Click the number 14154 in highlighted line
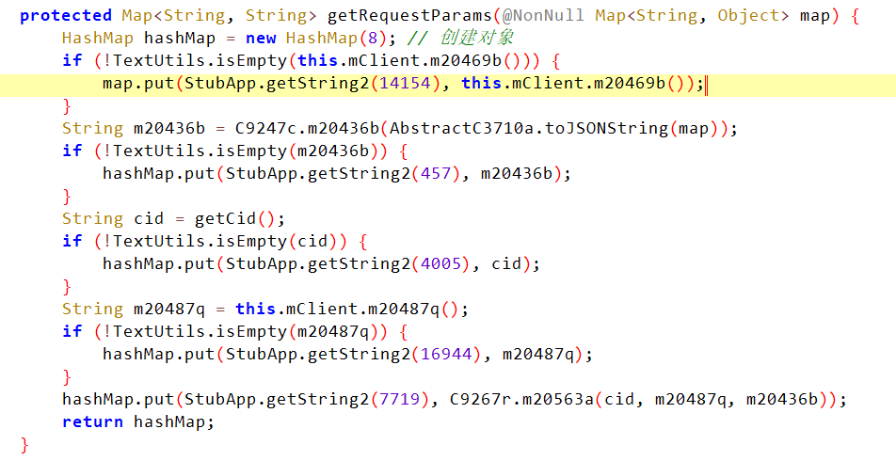Screen dimensions: 896x461 click(x=405, y=84)
